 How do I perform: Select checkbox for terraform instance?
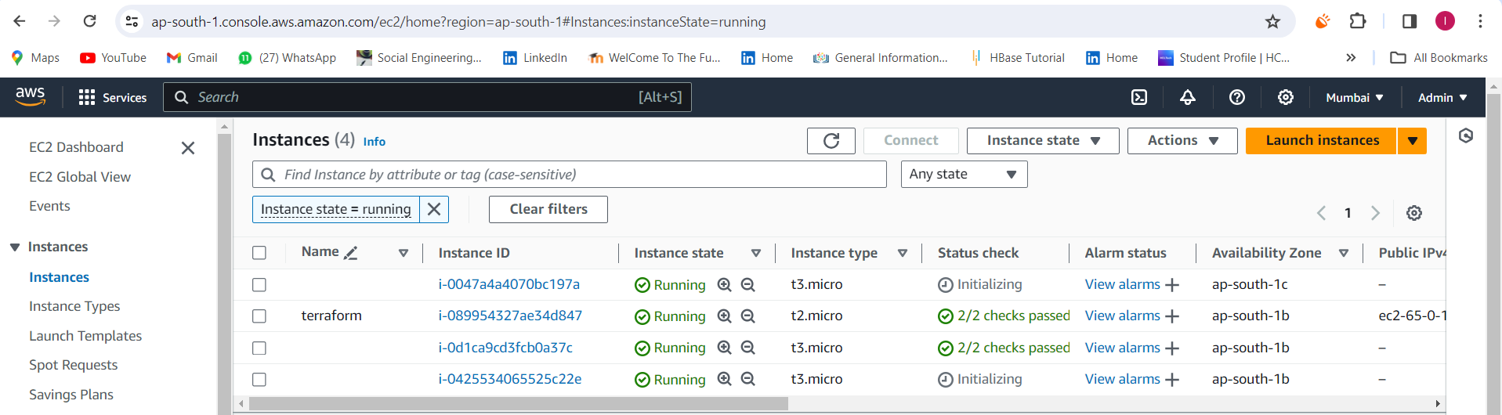(259, 316)
